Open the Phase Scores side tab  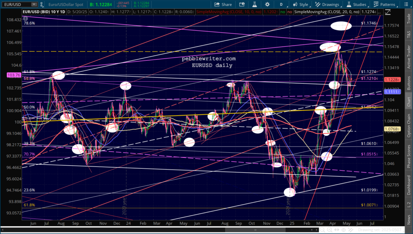pos(409,156)
